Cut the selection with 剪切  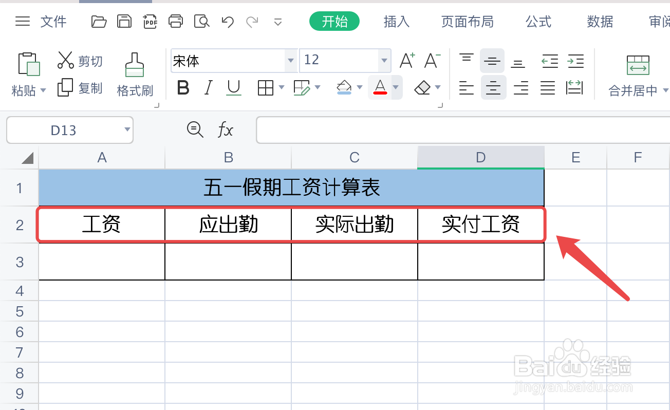(x=80, y=60)
